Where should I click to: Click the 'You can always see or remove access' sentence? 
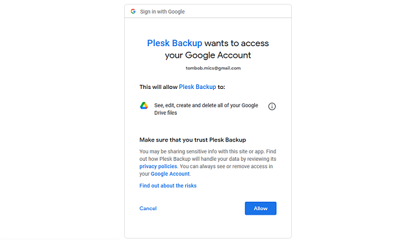(x=206, y=170)
